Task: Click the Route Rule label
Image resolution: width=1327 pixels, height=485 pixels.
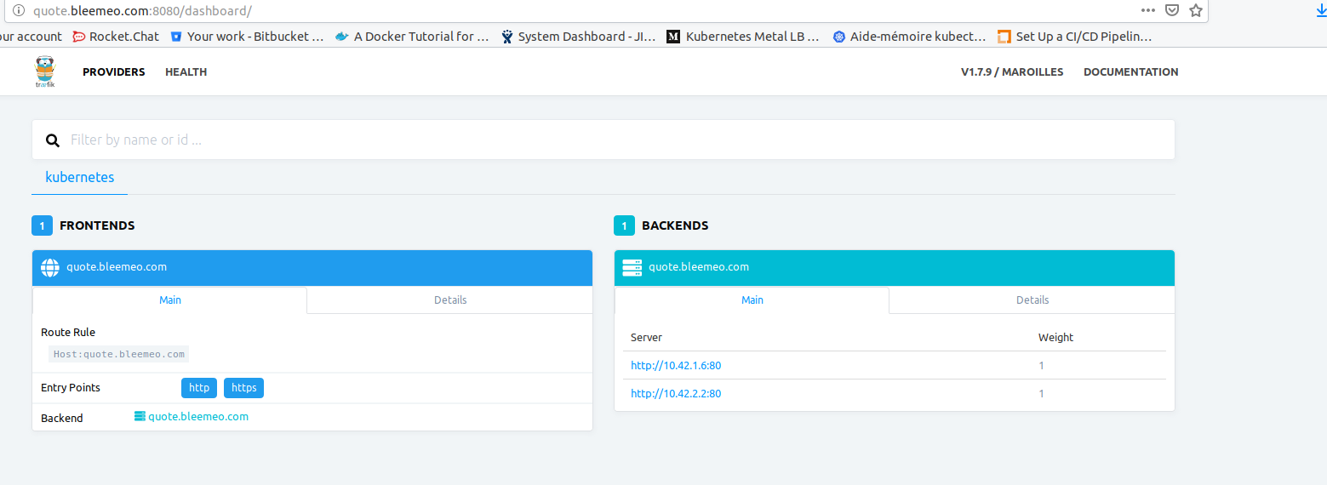Action: point(68,333)
